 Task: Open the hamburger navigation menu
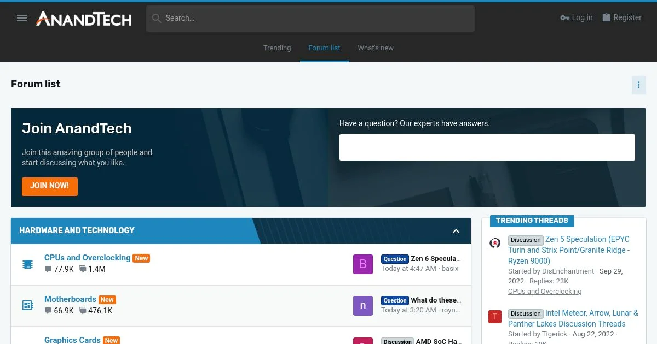pos(22,18)
